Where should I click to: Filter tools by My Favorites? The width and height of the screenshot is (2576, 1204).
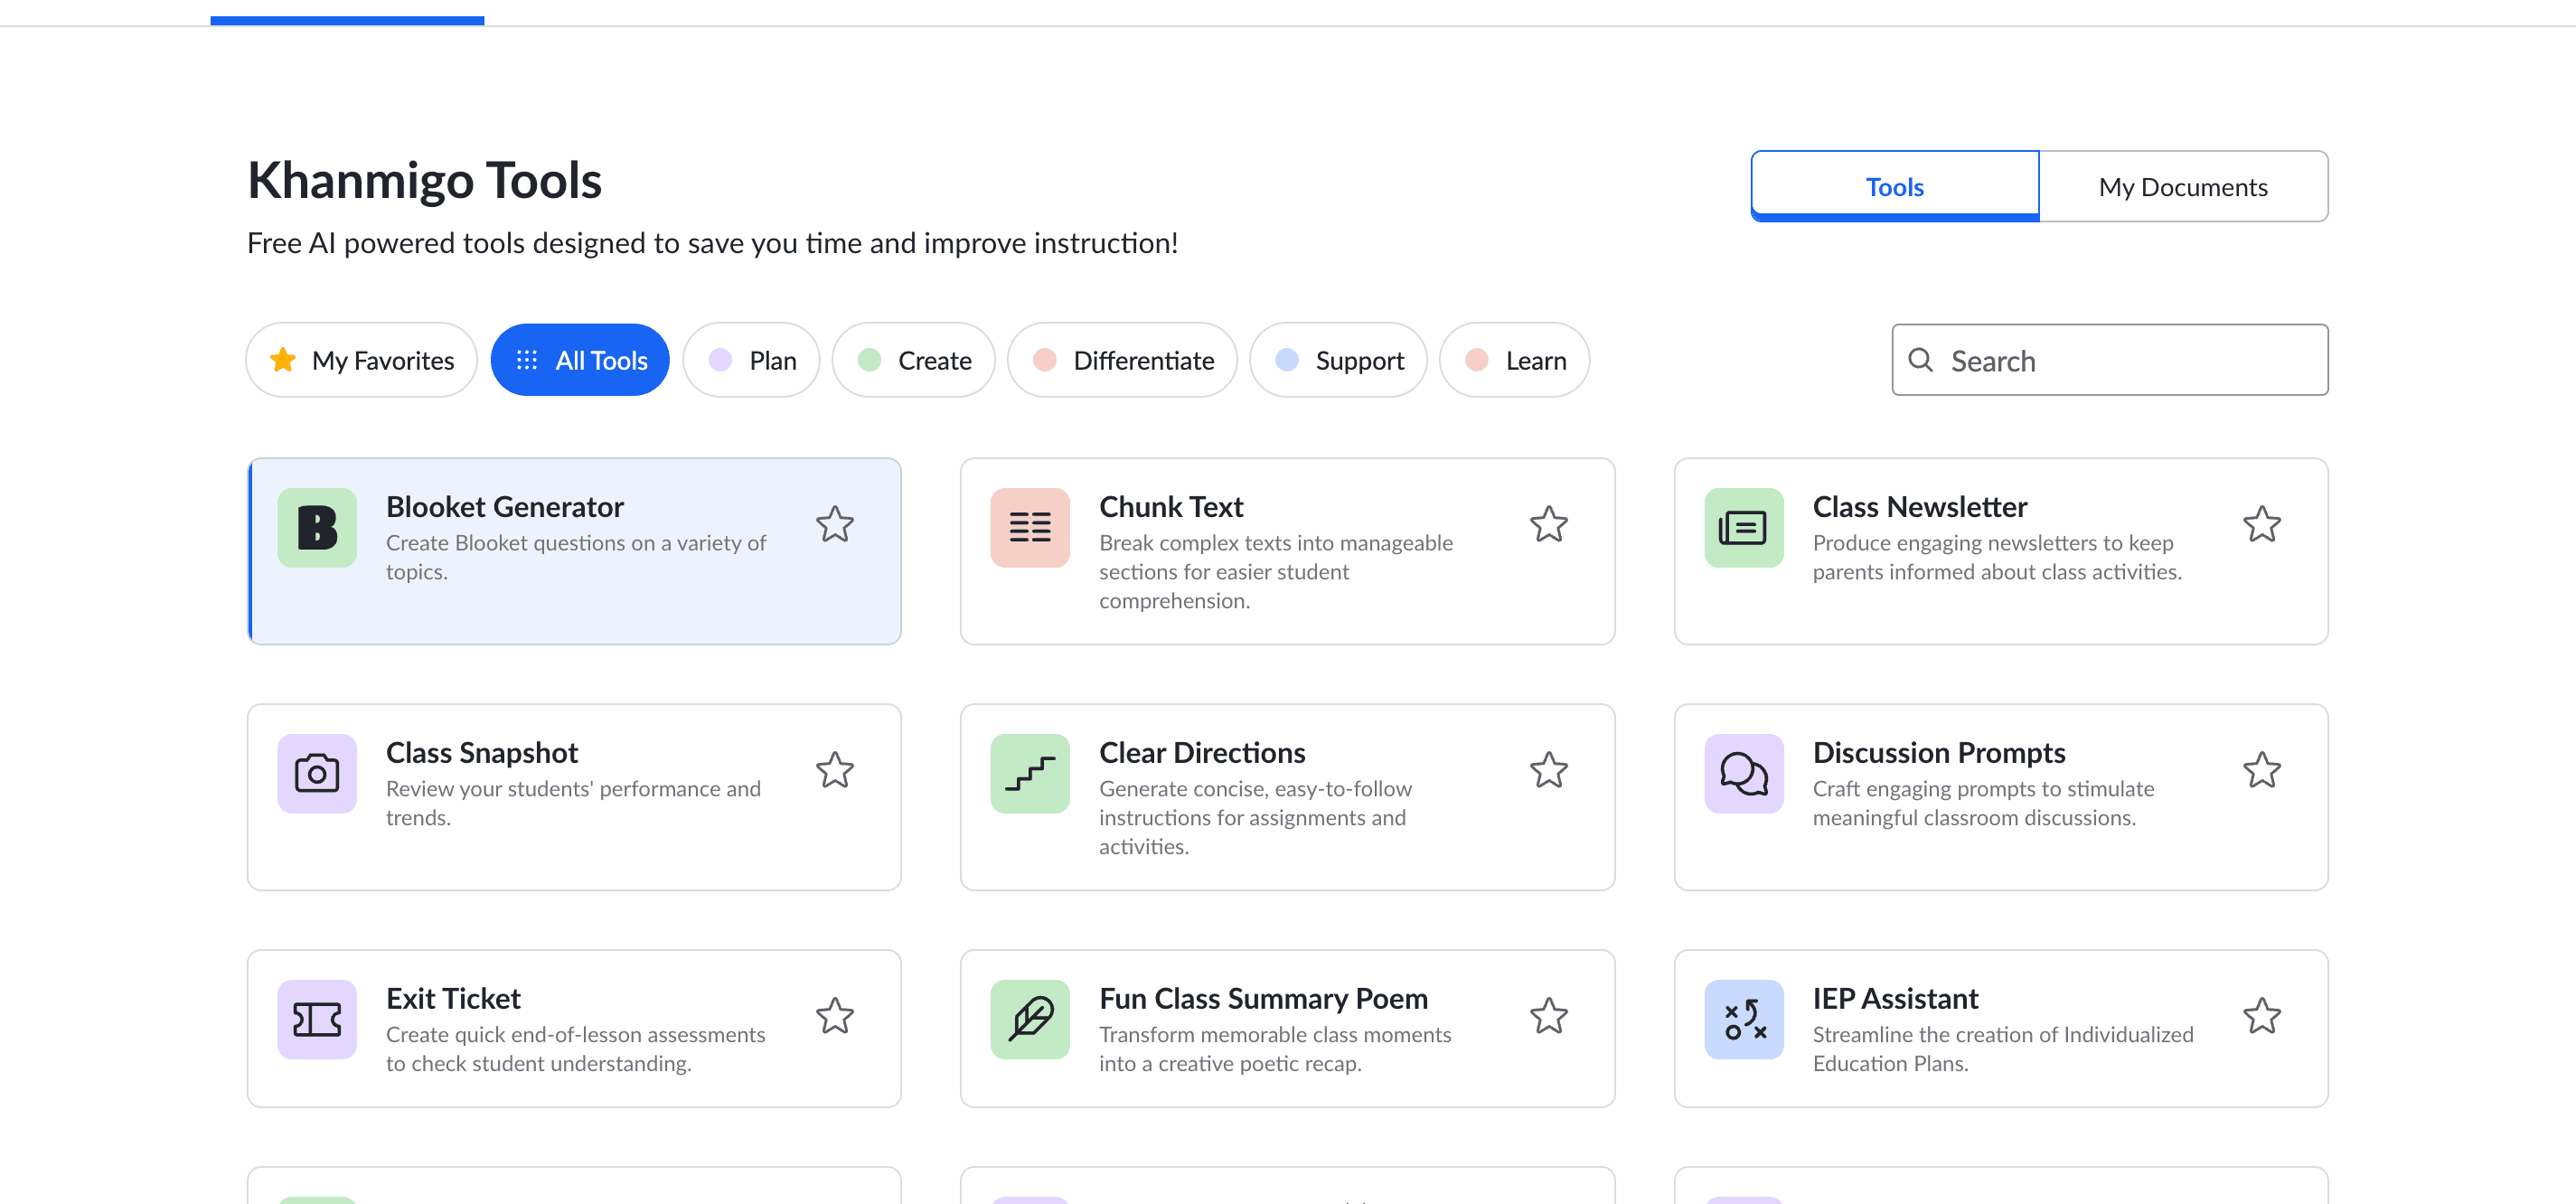pos(362,360)
